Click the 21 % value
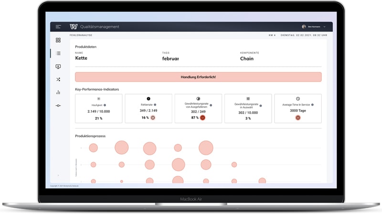Screen dimensions: 382x214 pyautogui.click(x=99, y=118)
